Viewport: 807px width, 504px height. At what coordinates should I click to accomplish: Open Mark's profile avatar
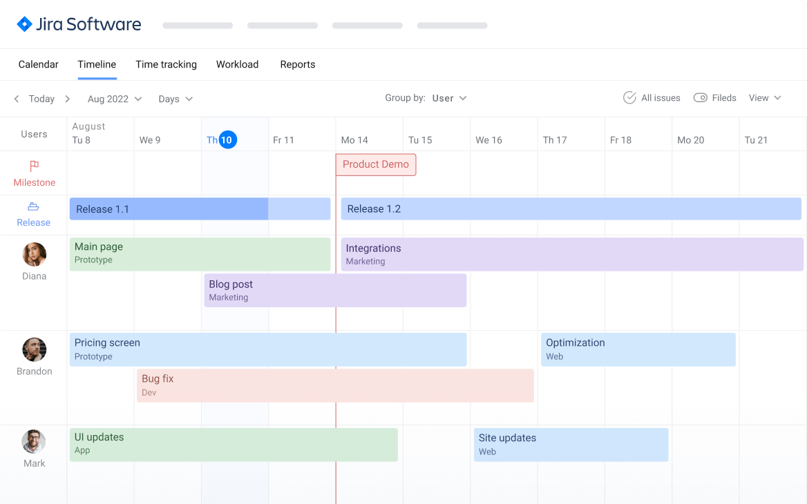tap(34, 441)
